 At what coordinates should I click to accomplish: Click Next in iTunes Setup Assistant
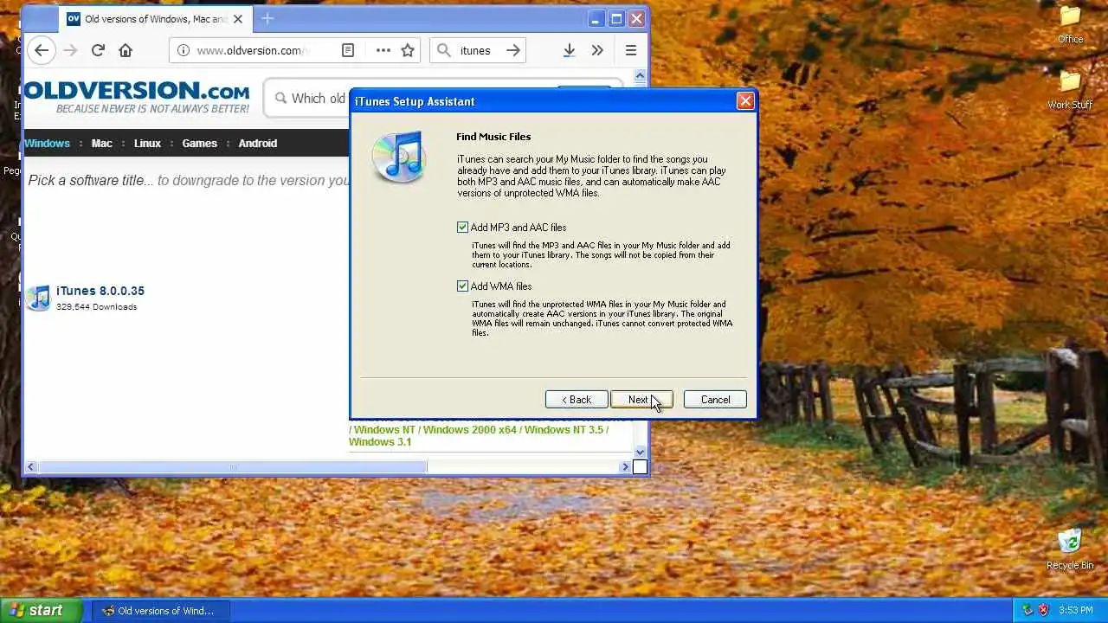click(x=641, y=400)
